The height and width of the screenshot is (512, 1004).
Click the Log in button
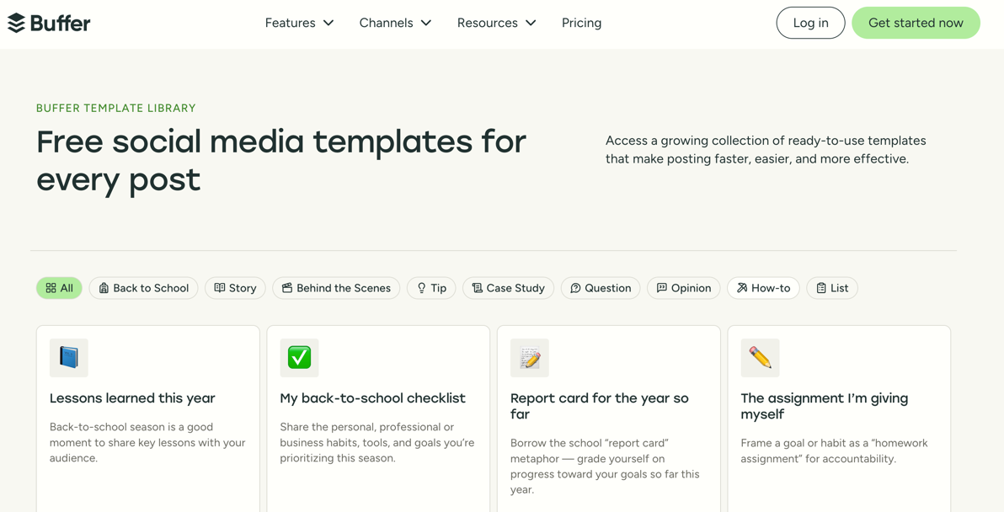(x=810, y=23)
